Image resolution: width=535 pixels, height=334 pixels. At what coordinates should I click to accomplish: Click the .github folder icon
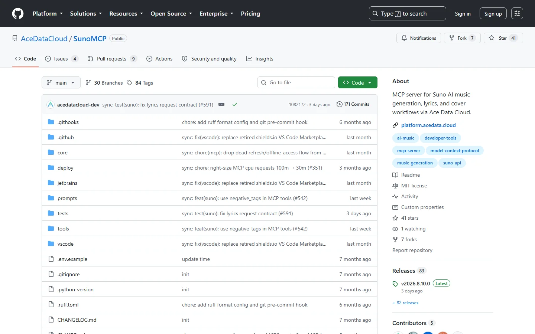point(51,137)
